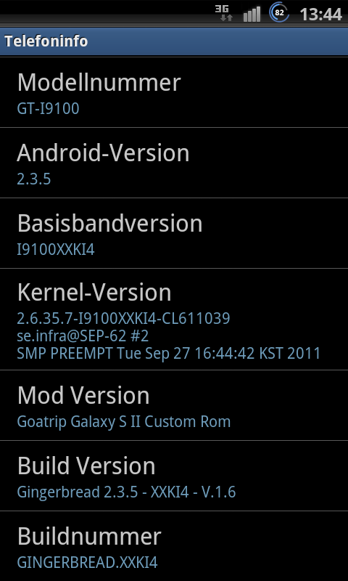Open the Mod Version entry

coord(174,405)
